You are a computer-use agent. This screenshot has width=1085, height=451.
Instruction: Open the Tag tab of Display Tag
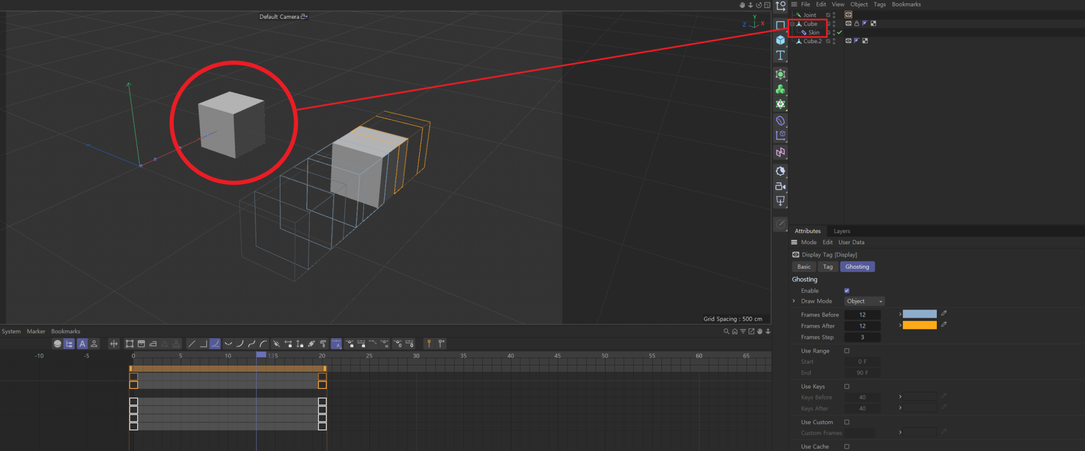[x=828, y=267]
